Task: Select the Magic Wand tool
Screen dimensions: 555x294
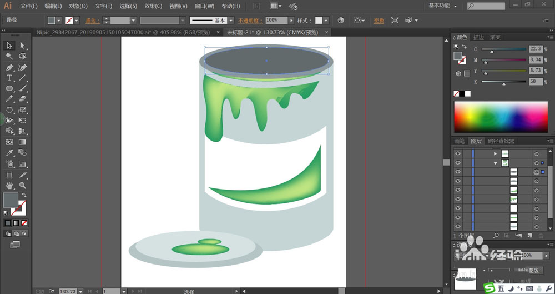Action: tap(9, 56)
